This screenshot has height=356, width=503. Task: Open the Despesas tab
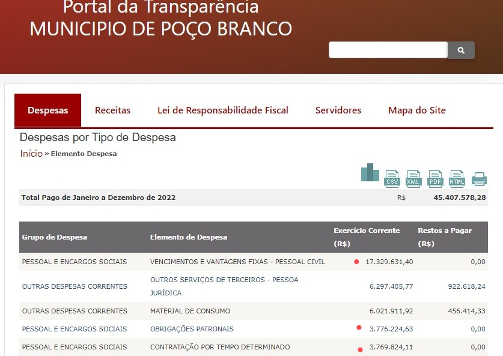48,110
